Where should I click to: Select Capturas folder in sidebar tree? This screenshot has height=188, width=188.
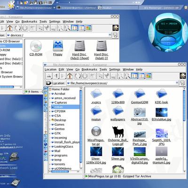coord(61,102)
